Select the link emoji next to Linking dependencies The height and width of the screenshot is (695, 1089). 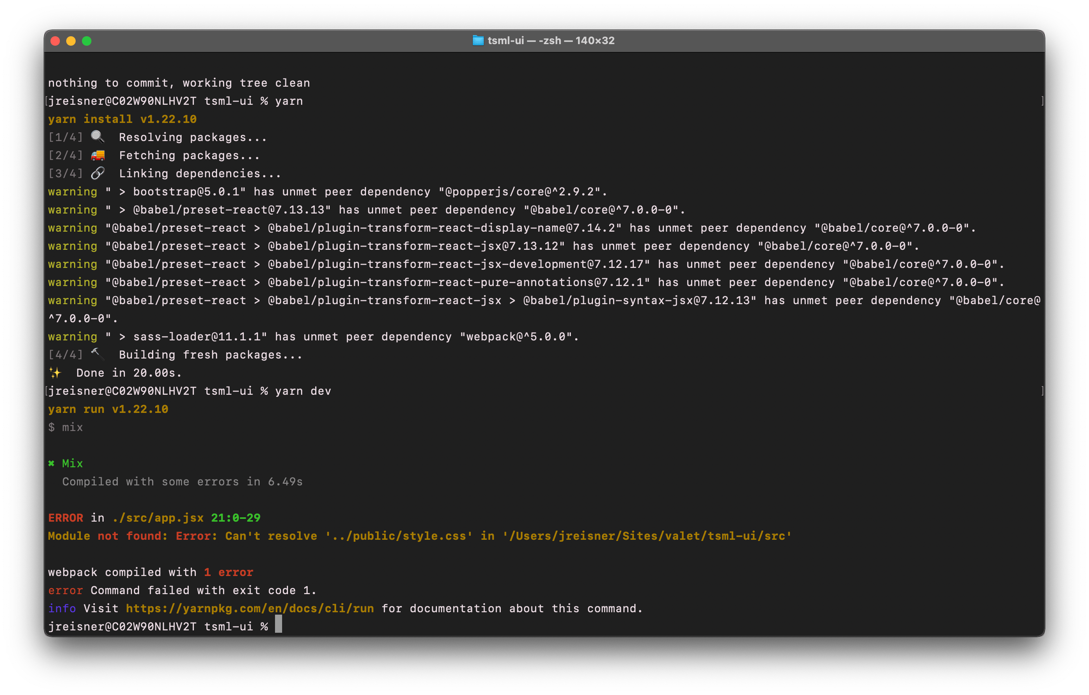pyautogui.click(x=98, y=173)
